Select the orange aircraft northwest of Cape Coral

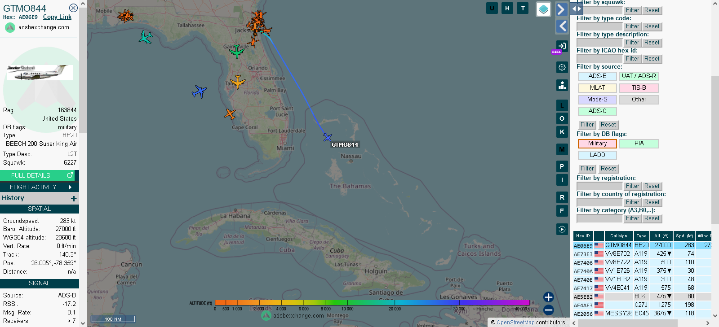pos(230,114)
